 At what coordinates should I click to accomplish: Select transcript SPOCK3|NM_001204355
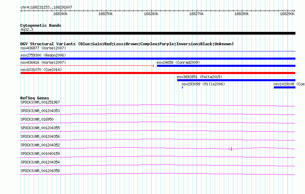[x=40, y=128]
